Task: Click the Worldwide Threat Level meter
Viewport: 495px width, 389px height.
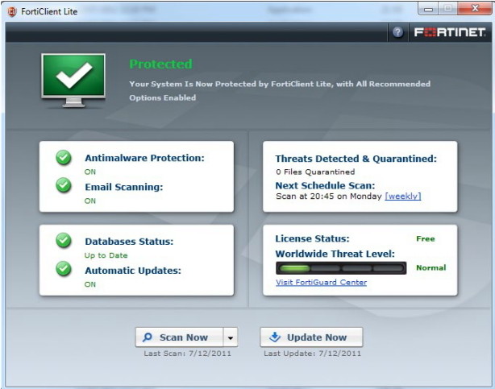Action: (x=340, y=267)
